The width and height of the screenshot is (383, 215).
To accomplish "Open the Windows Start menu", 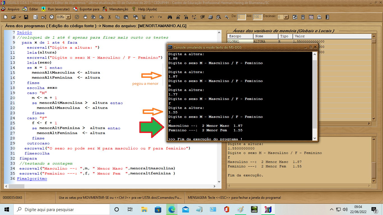I will point(7,209).
